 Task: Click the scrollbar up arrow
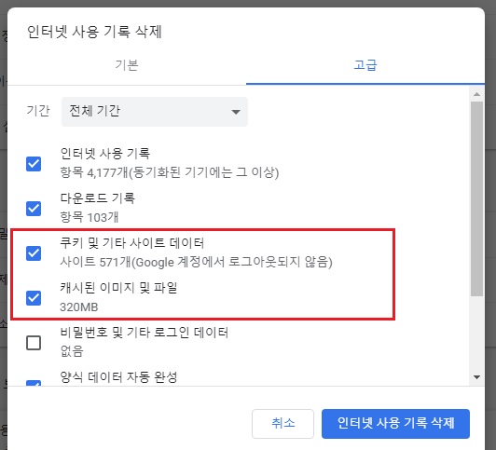point(476,94)
